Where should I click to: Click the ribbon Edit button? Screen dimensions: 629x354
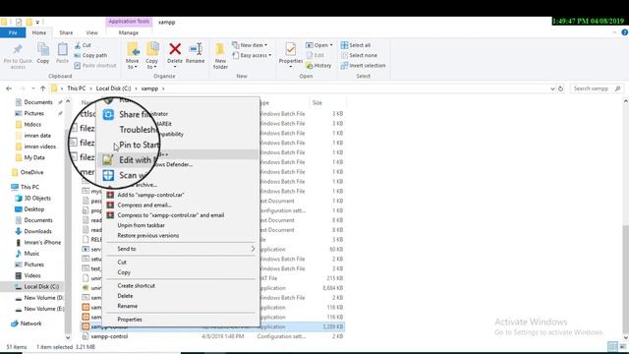tap(315, 55)
